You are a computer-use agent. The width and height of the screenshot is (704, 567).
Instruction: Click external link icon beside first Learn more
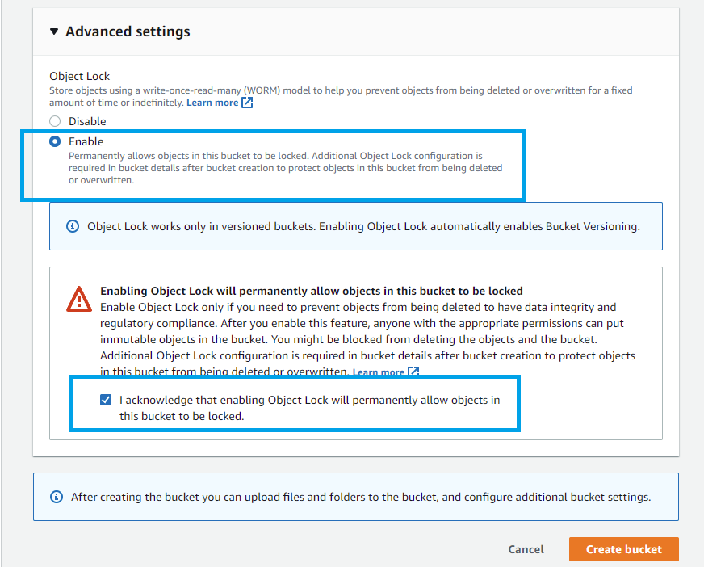coord(248,103)
